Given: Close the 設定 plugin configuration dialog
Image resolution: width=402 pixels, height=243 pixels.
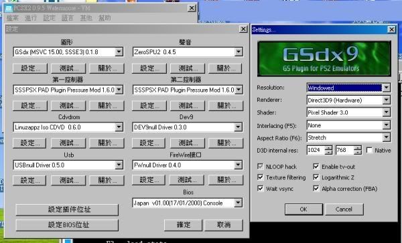Looking at the screenshot, I should [243, 29].
